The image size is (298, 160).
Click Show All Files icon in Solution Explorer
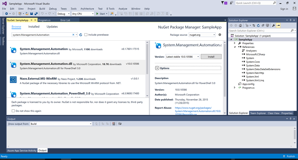tap(267, 25)
